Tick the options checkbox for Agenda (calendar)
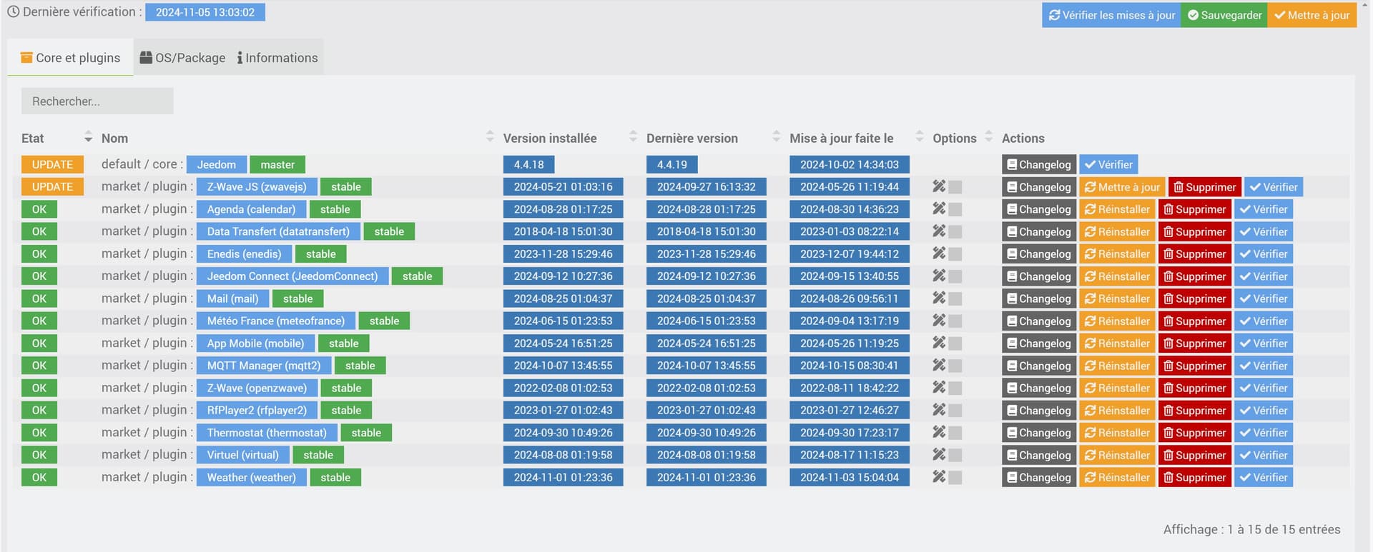The height and width of the screenshot is (552, 1373). click(955, 209)
